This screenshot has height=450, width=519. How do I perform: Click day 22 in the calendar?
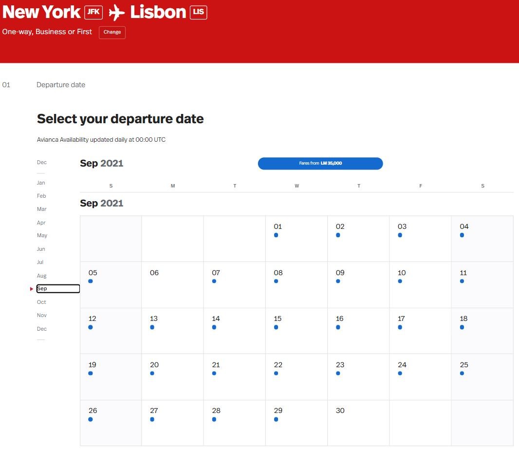(x=296, y=377)
